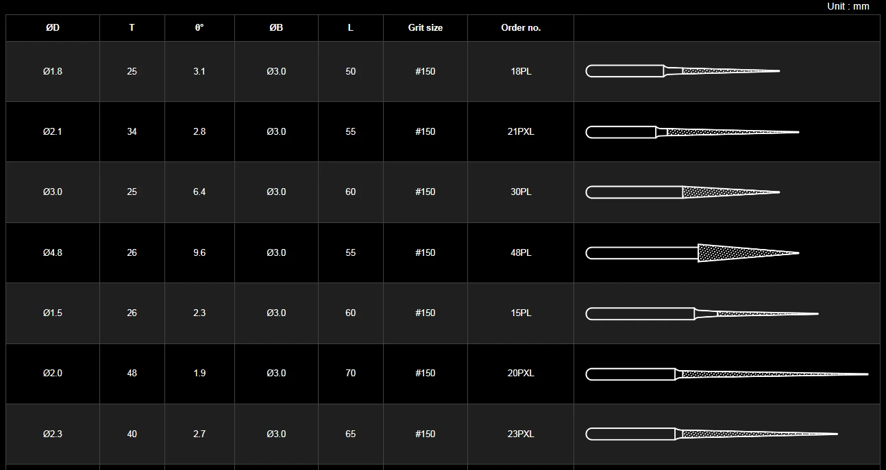Viewport: 886px width, 470px height.
Task: Click the θ° column header
Action: (x=199, y=28)
